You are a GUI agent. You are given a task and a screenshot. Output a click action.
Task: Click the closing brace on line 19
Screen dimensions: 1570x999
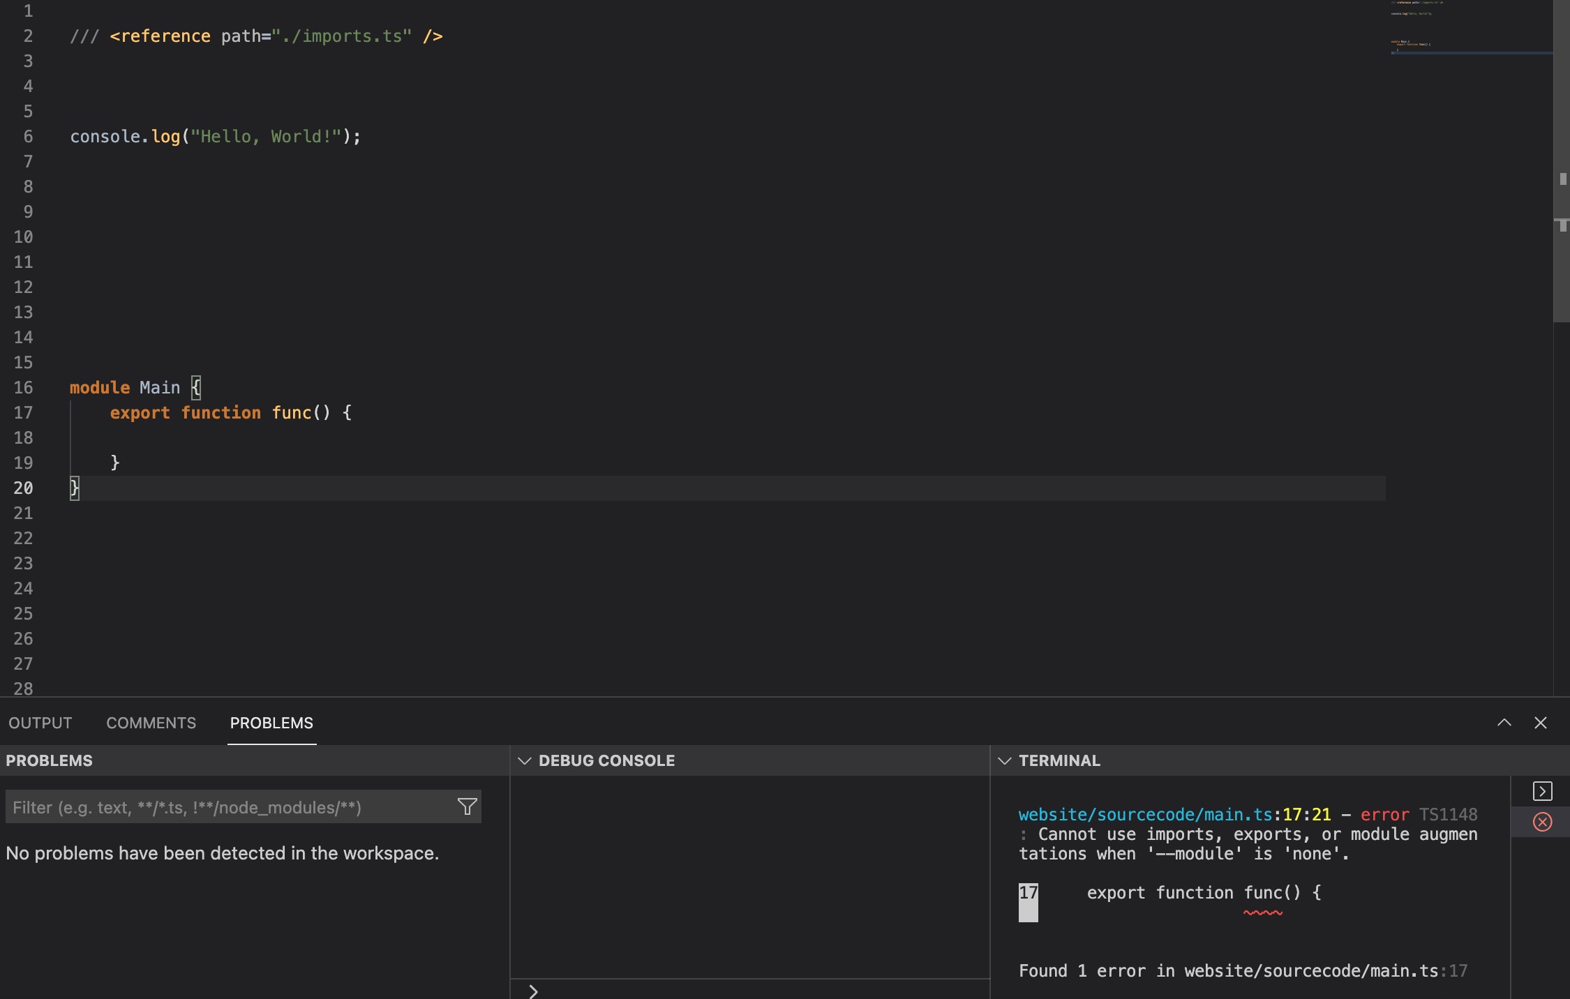pos(115,463)
